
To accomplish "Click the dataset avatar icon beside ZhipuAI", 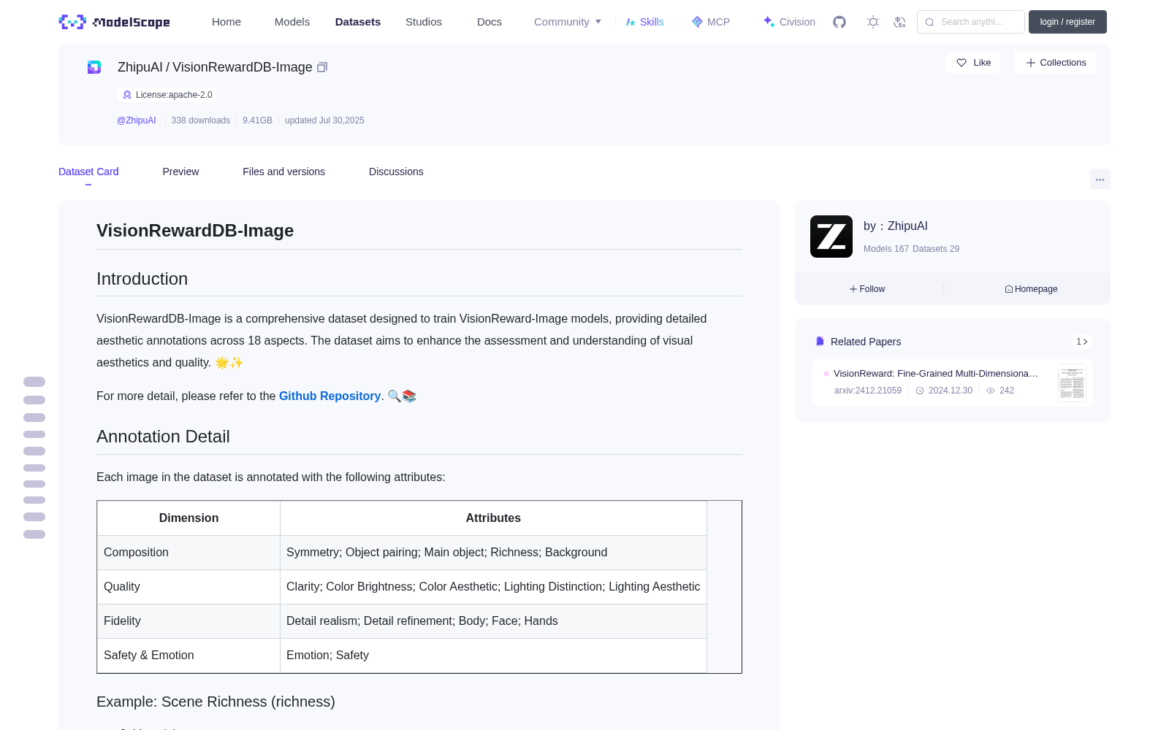I will coord(94,67).
